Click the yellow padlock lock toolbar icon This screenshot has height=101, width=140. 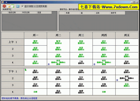(x=9, y=6)
